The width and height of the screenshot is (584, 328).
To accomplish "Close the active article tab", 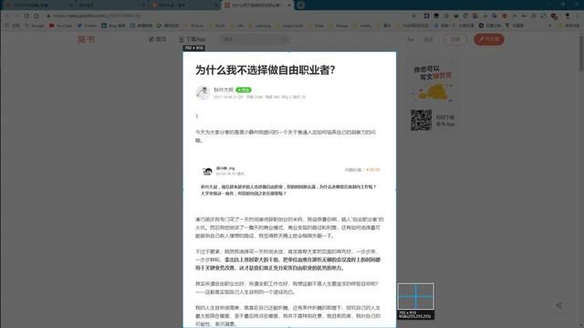I will tap(288, 5).
